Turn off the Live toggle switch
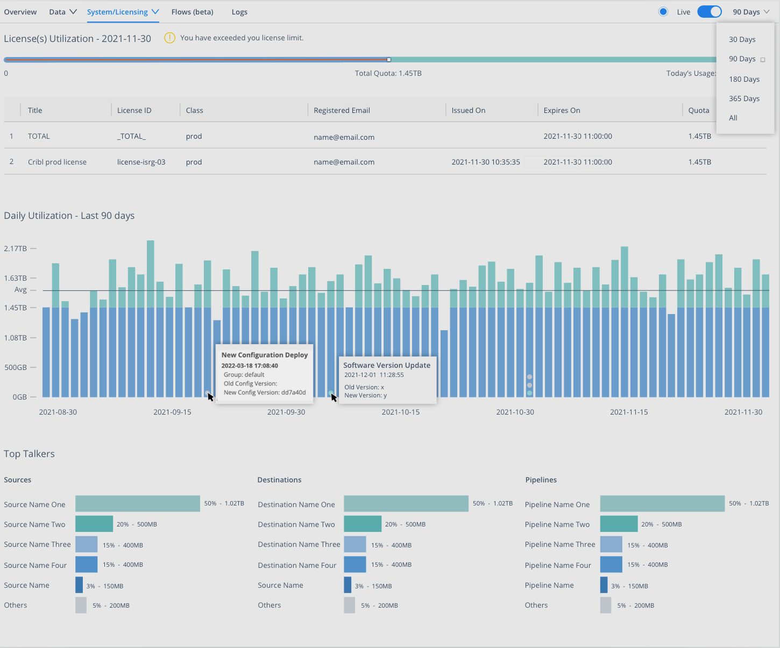 [x=710, y=11]
